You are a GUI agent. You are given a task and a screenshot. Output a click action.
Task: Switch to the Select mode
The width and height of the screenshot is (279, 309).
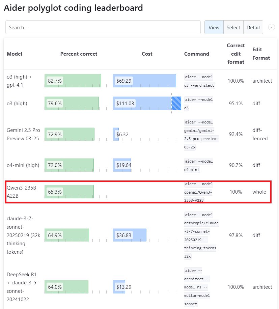coord(233,27)
